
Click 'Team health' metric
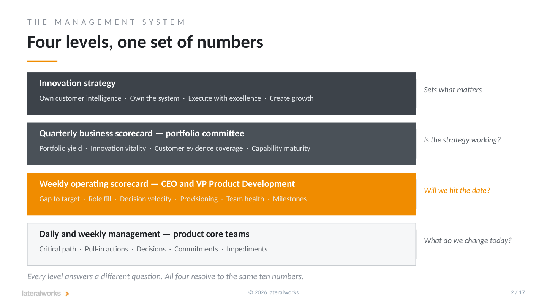(x=245, y=199)
